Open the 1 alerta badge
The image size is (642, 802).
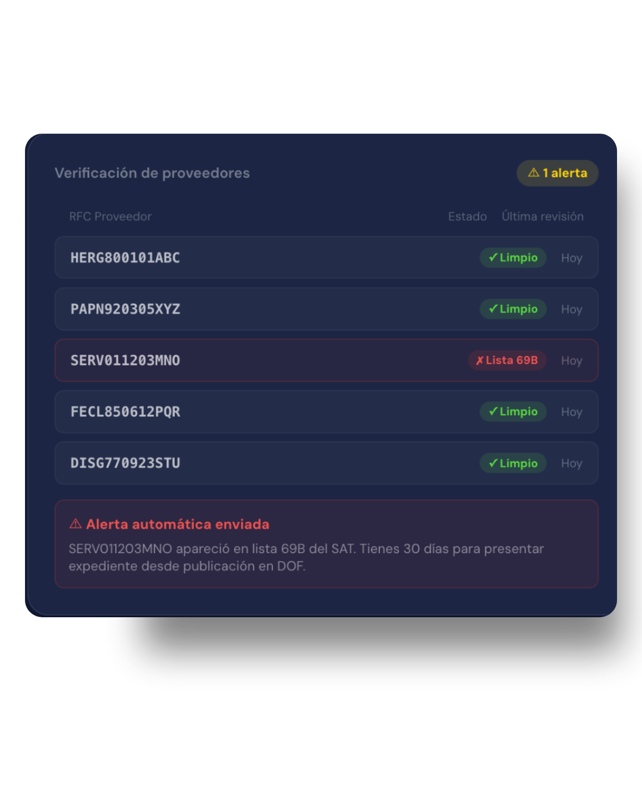pos(557,173)
